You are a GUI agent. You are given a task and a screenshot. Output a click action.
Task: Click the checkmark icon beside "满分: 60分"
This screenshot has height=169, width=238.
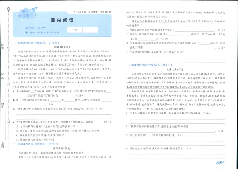[x=26, y=32]
